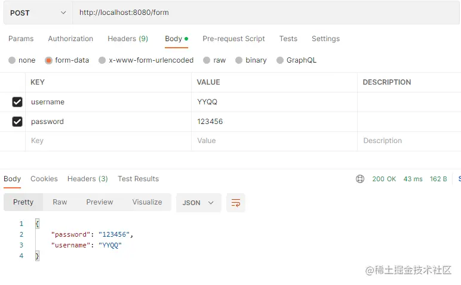The image size is (461, 285).
Task: Click the wrap lines icon in response toolbar
Action: [x=236, y=203]
